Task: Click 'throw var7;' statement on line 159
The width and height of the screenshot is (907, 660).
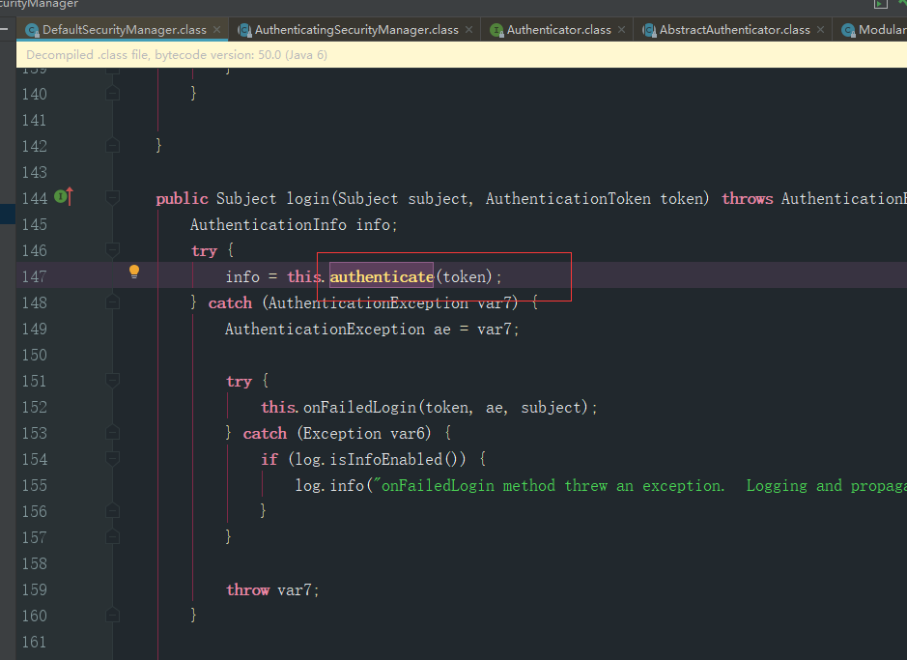Action: [272, 590]
